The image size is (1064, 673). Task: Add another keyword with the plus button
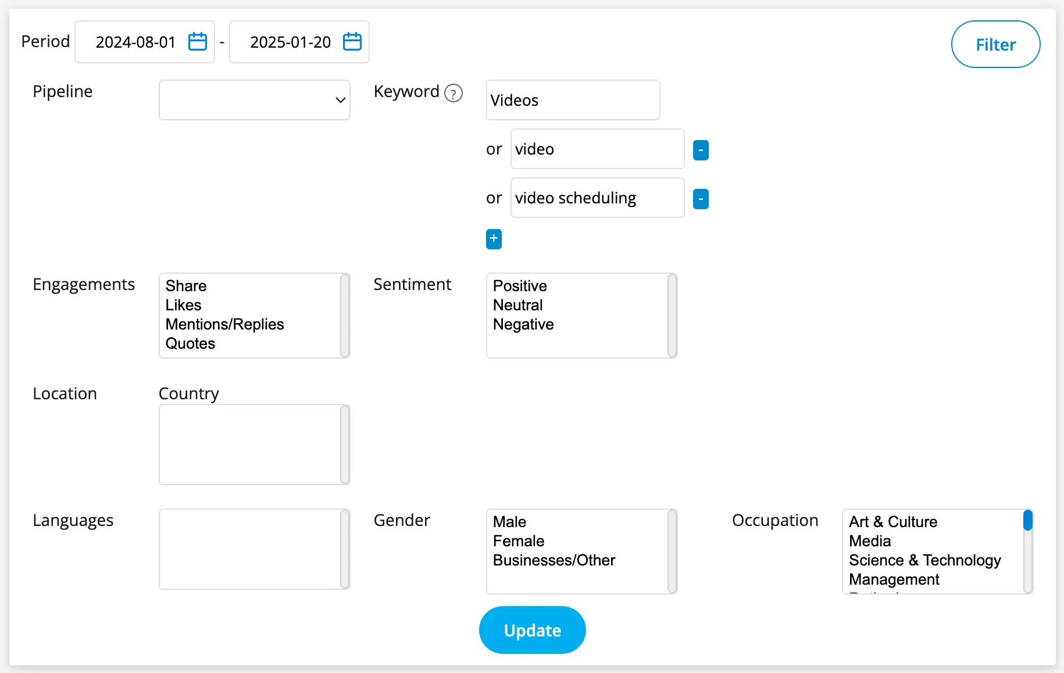click(494, 239)
